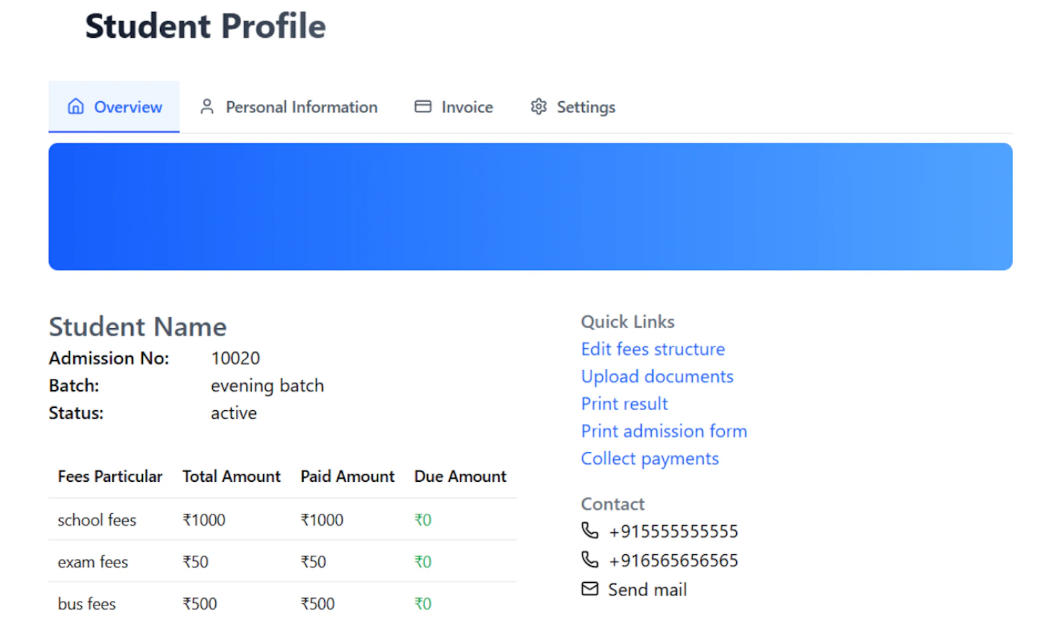Click the envelope icon beside Send mail

click(x=589, y=589)
